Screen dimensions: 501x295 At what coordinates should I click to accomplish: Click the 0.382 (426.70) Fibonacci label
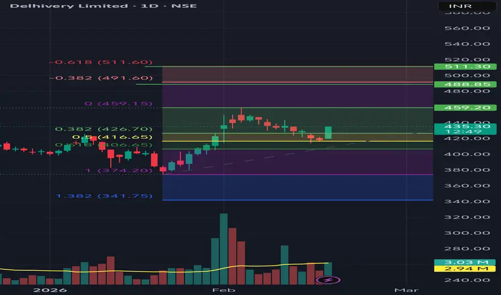(x=104, y=129)
